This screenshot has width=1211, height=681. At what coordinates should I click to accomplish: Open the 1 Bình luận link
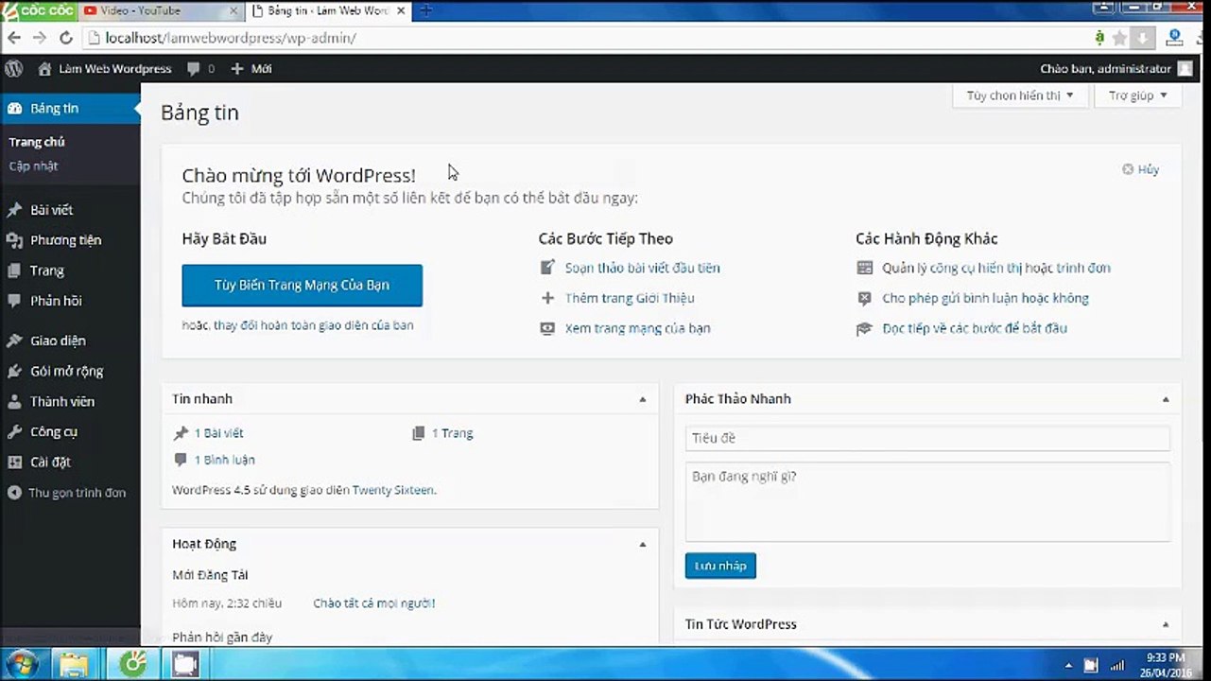(x=224, y=460)
